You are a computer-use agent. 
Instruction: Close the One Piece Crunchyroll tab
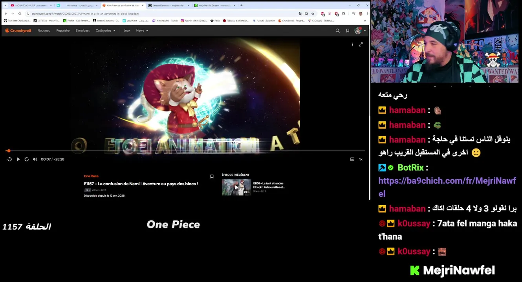point(143,5)
